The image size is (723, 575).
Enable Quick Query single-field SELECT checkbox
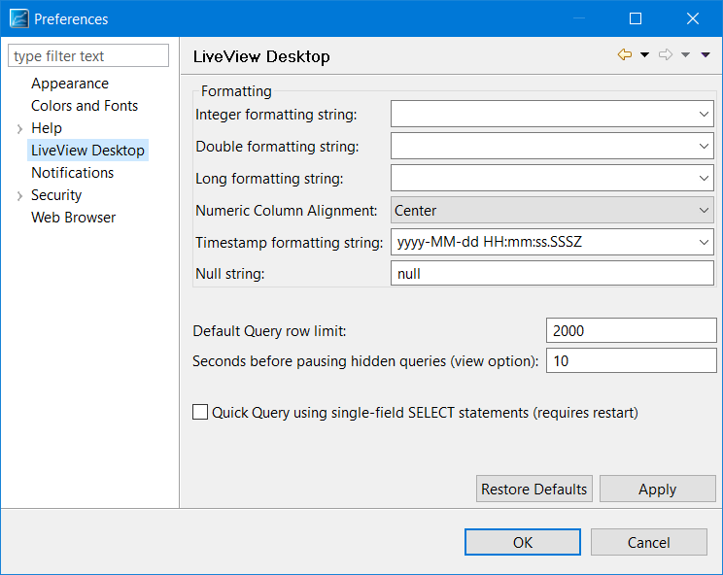tap(200, 412)
